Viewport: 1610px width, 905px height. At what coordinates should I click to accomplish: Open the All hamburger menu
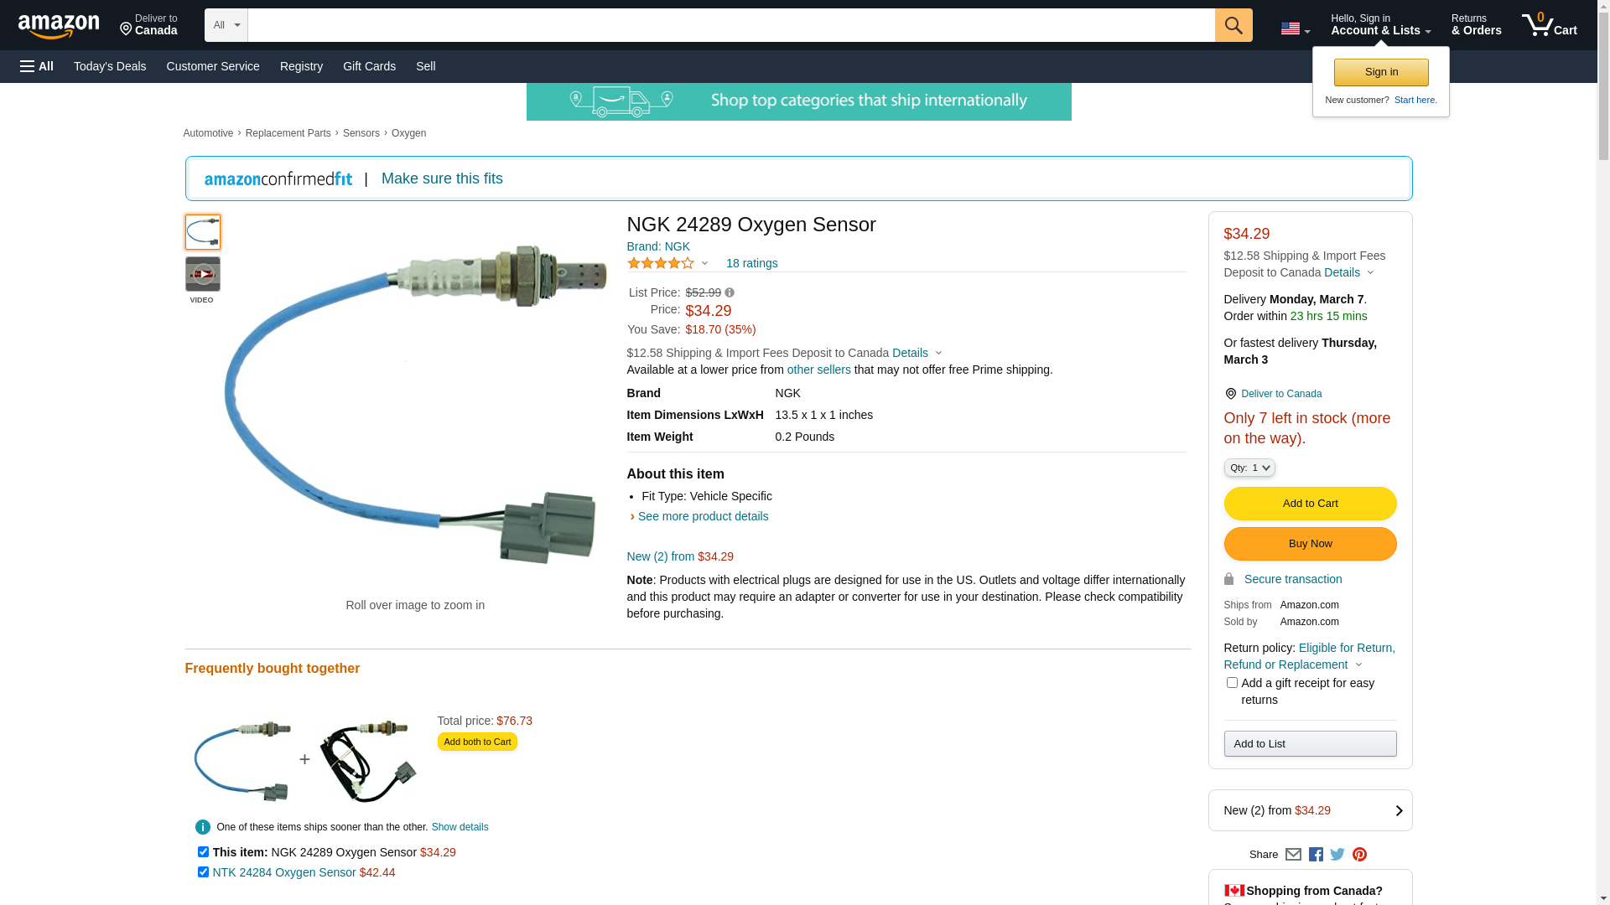coord(37,66)
